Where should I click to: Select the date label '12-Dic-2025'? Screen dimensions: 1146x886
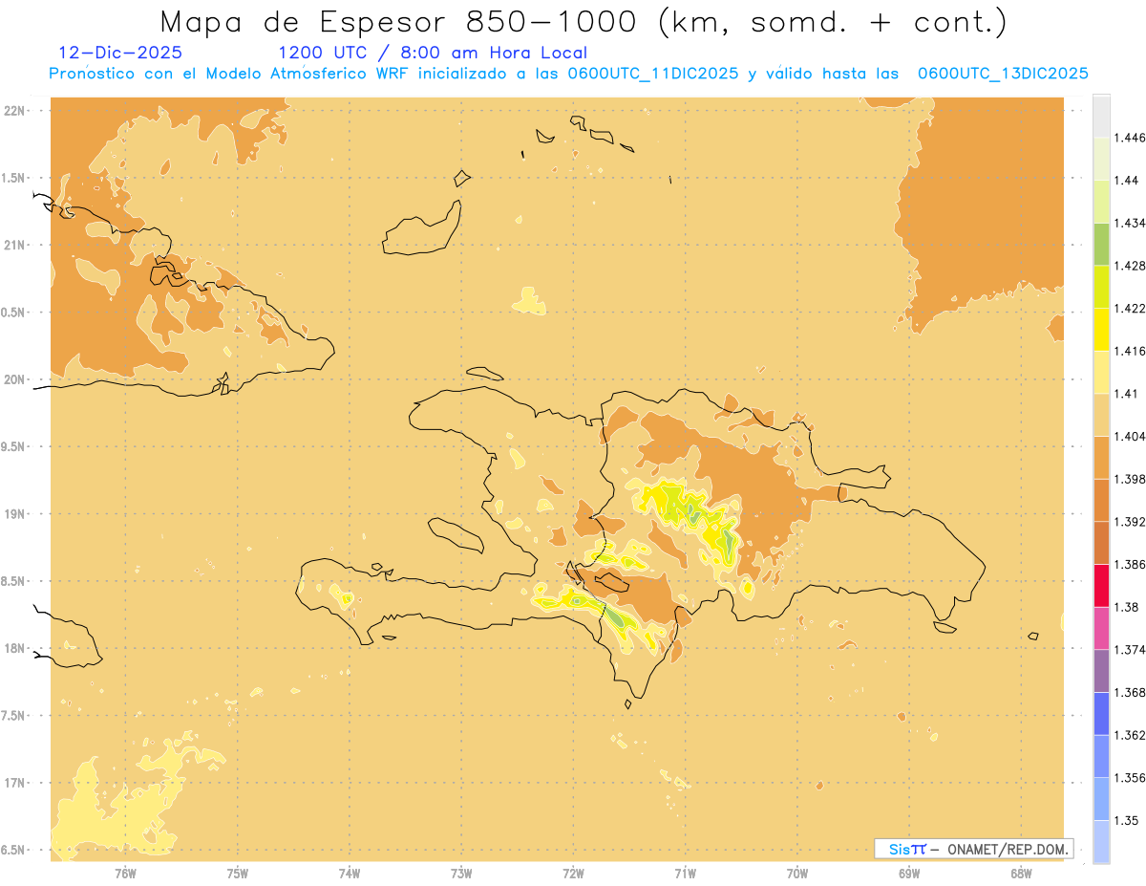pos(120,54)
